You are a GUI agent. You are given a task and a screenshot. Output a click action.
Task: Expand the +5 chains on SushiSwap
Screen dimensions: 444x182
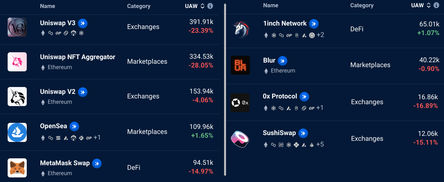coord(320,144)
